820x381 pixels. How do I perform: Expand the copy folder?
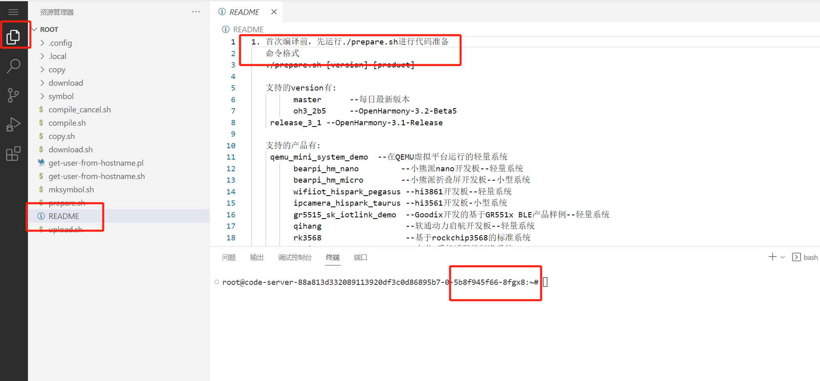click(x=57, y=69)
